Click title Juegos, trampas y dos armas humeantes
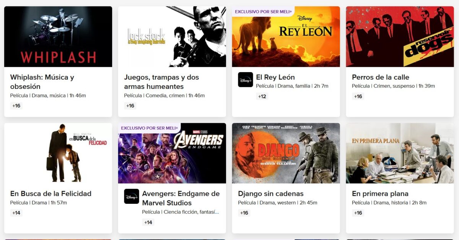This screenshot has height=240, width=459. (x=161, y=82)
